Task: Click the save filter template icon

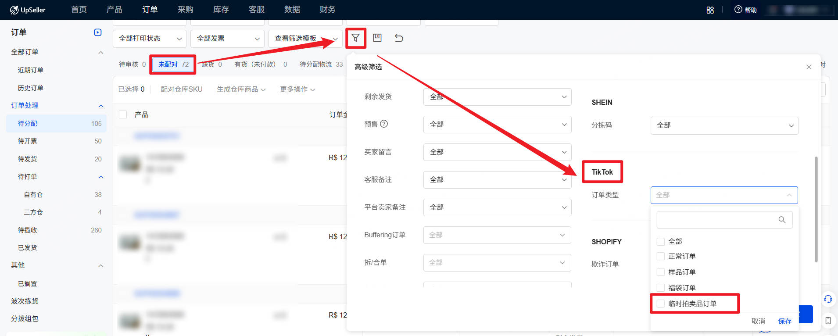Action: tap(377, 38)
